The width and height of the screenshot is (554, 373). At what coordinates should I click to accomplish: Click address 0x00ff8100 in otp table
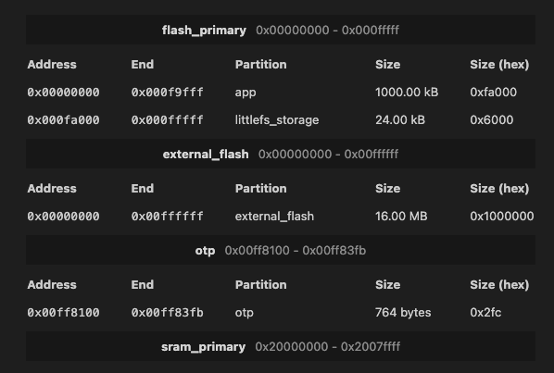pos(64,313)
